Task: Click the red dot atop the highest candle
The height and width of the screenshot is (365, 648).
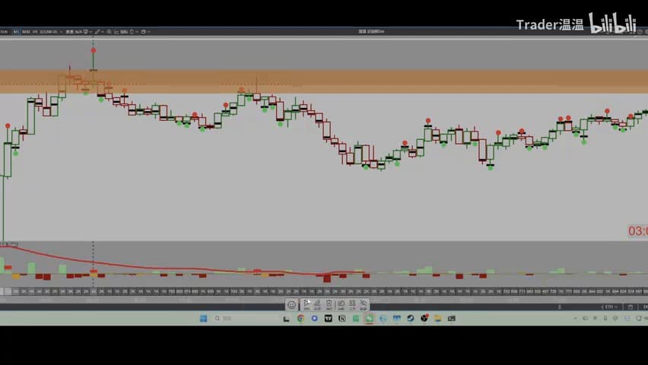Action: point(94,50)
